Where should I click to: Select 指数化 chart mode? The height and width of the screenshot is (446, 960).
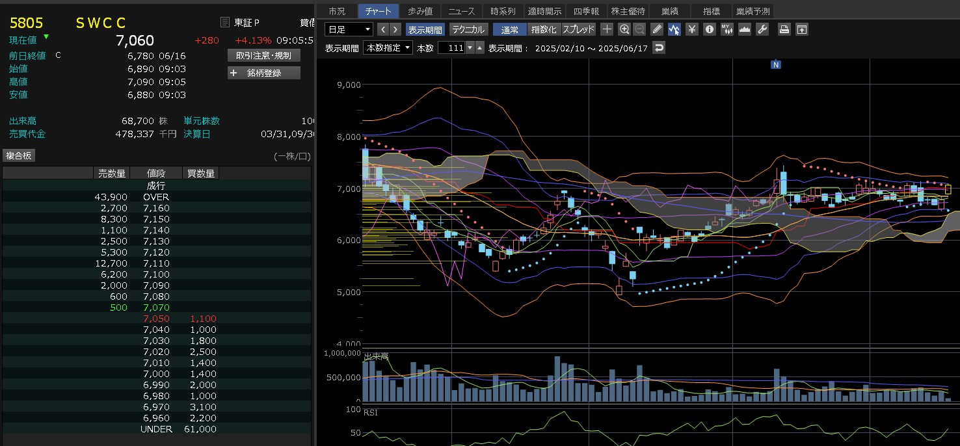543,29
